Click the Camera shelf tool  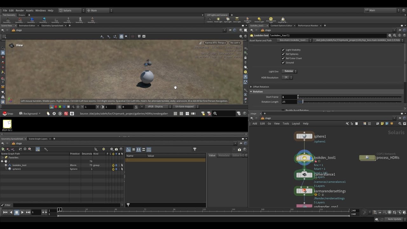point(210,20)
